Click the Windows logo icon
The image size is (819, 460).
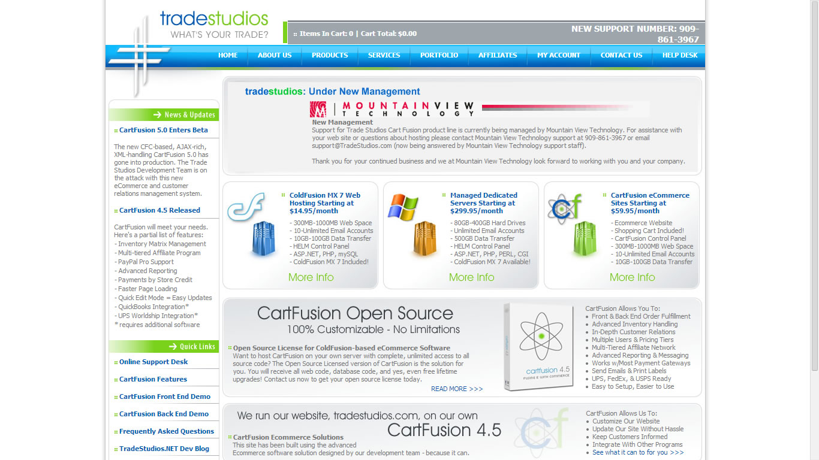tap(403, 207)
